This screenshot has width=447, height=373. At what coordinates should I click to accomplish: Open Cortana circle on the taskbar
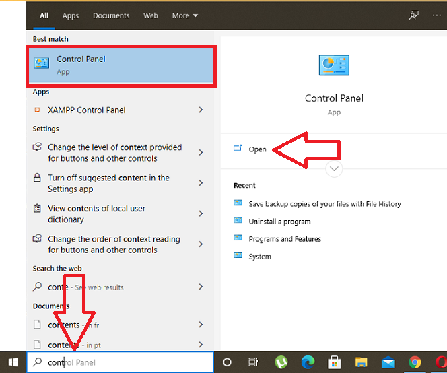point(227,362)
